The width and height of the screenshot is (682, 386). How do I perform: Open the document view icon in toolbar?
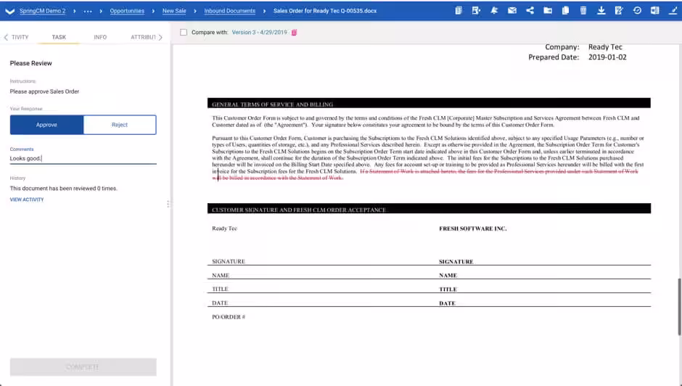pyautogui.click(x=458, y=10)
